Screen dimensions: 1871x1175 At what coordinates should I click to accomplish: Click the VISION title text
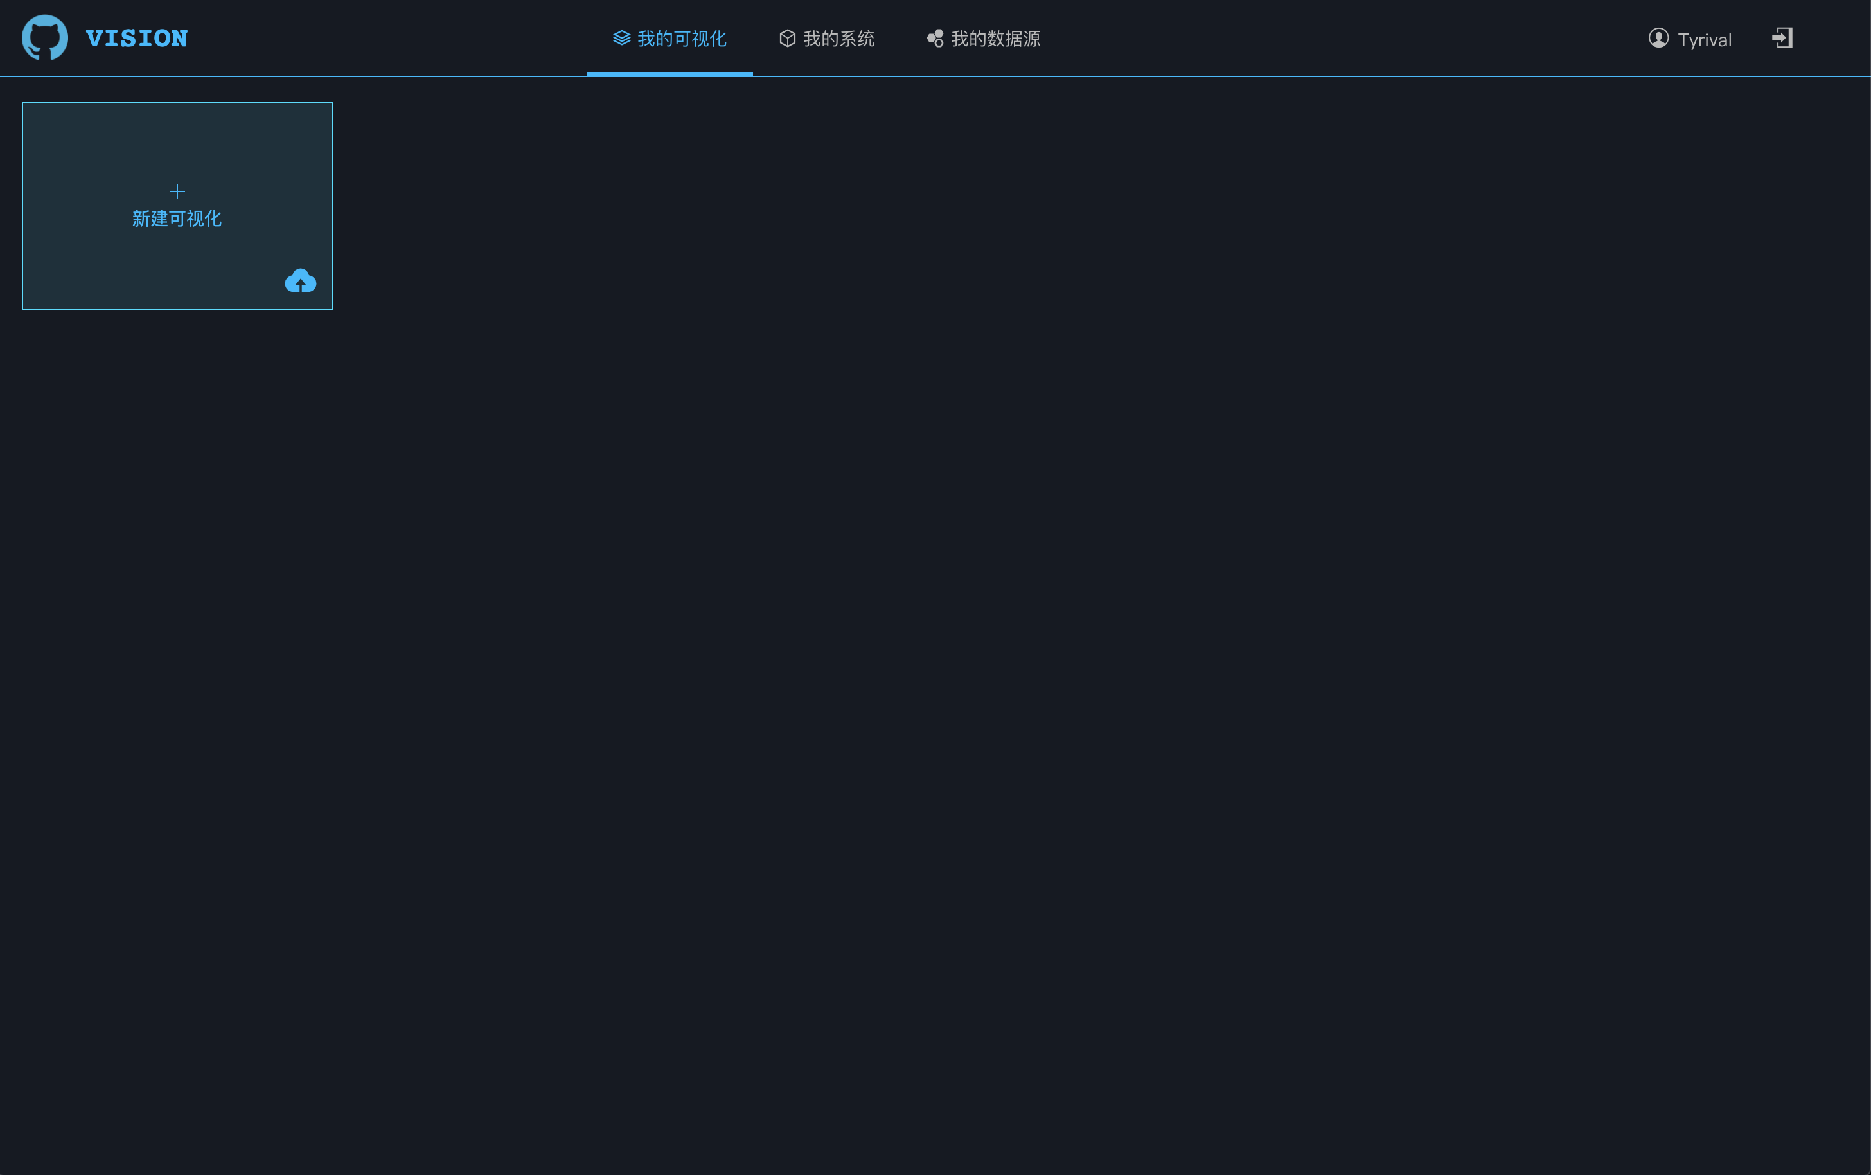(x=137, y=38)
